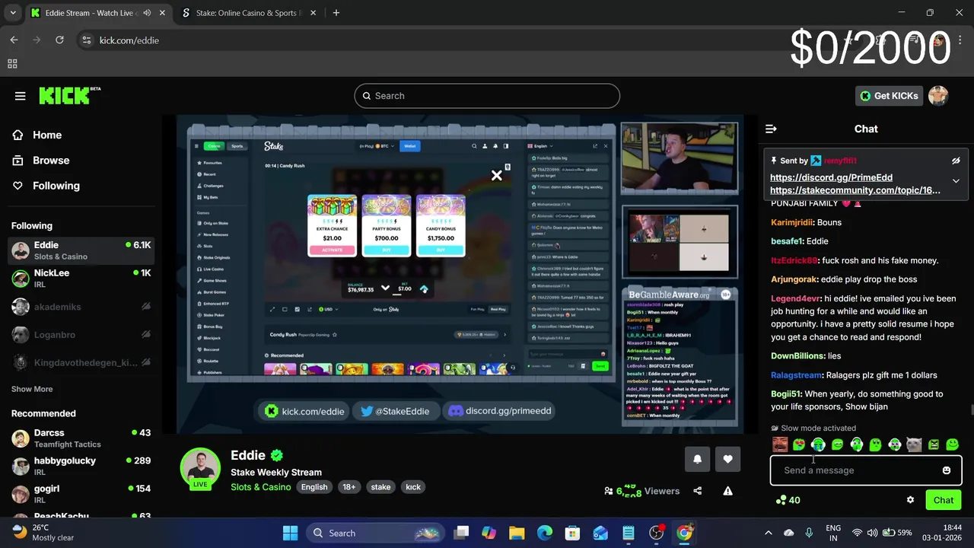Reload the page
Viewport: 974px width, 548px height.
pyautogui.click(x=59, y=40)
